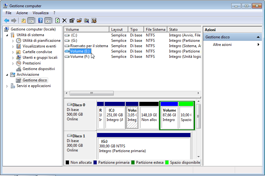The image size is (265, 176).
Task: Select Gestione dispositivi in the tree
Action: pyautogui.click(x=38, y=69)
